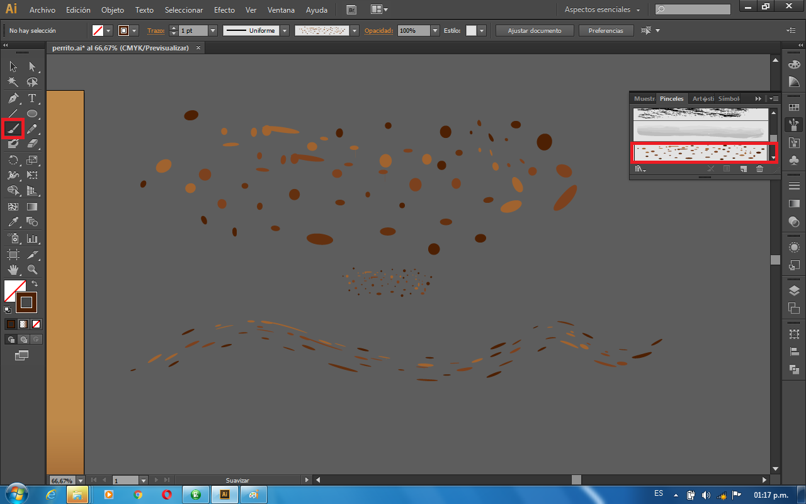Select the Pen tool
Image resolution: width=806 pixels, height=504 pixels.
pyautogui.click(x=13, y=98)
